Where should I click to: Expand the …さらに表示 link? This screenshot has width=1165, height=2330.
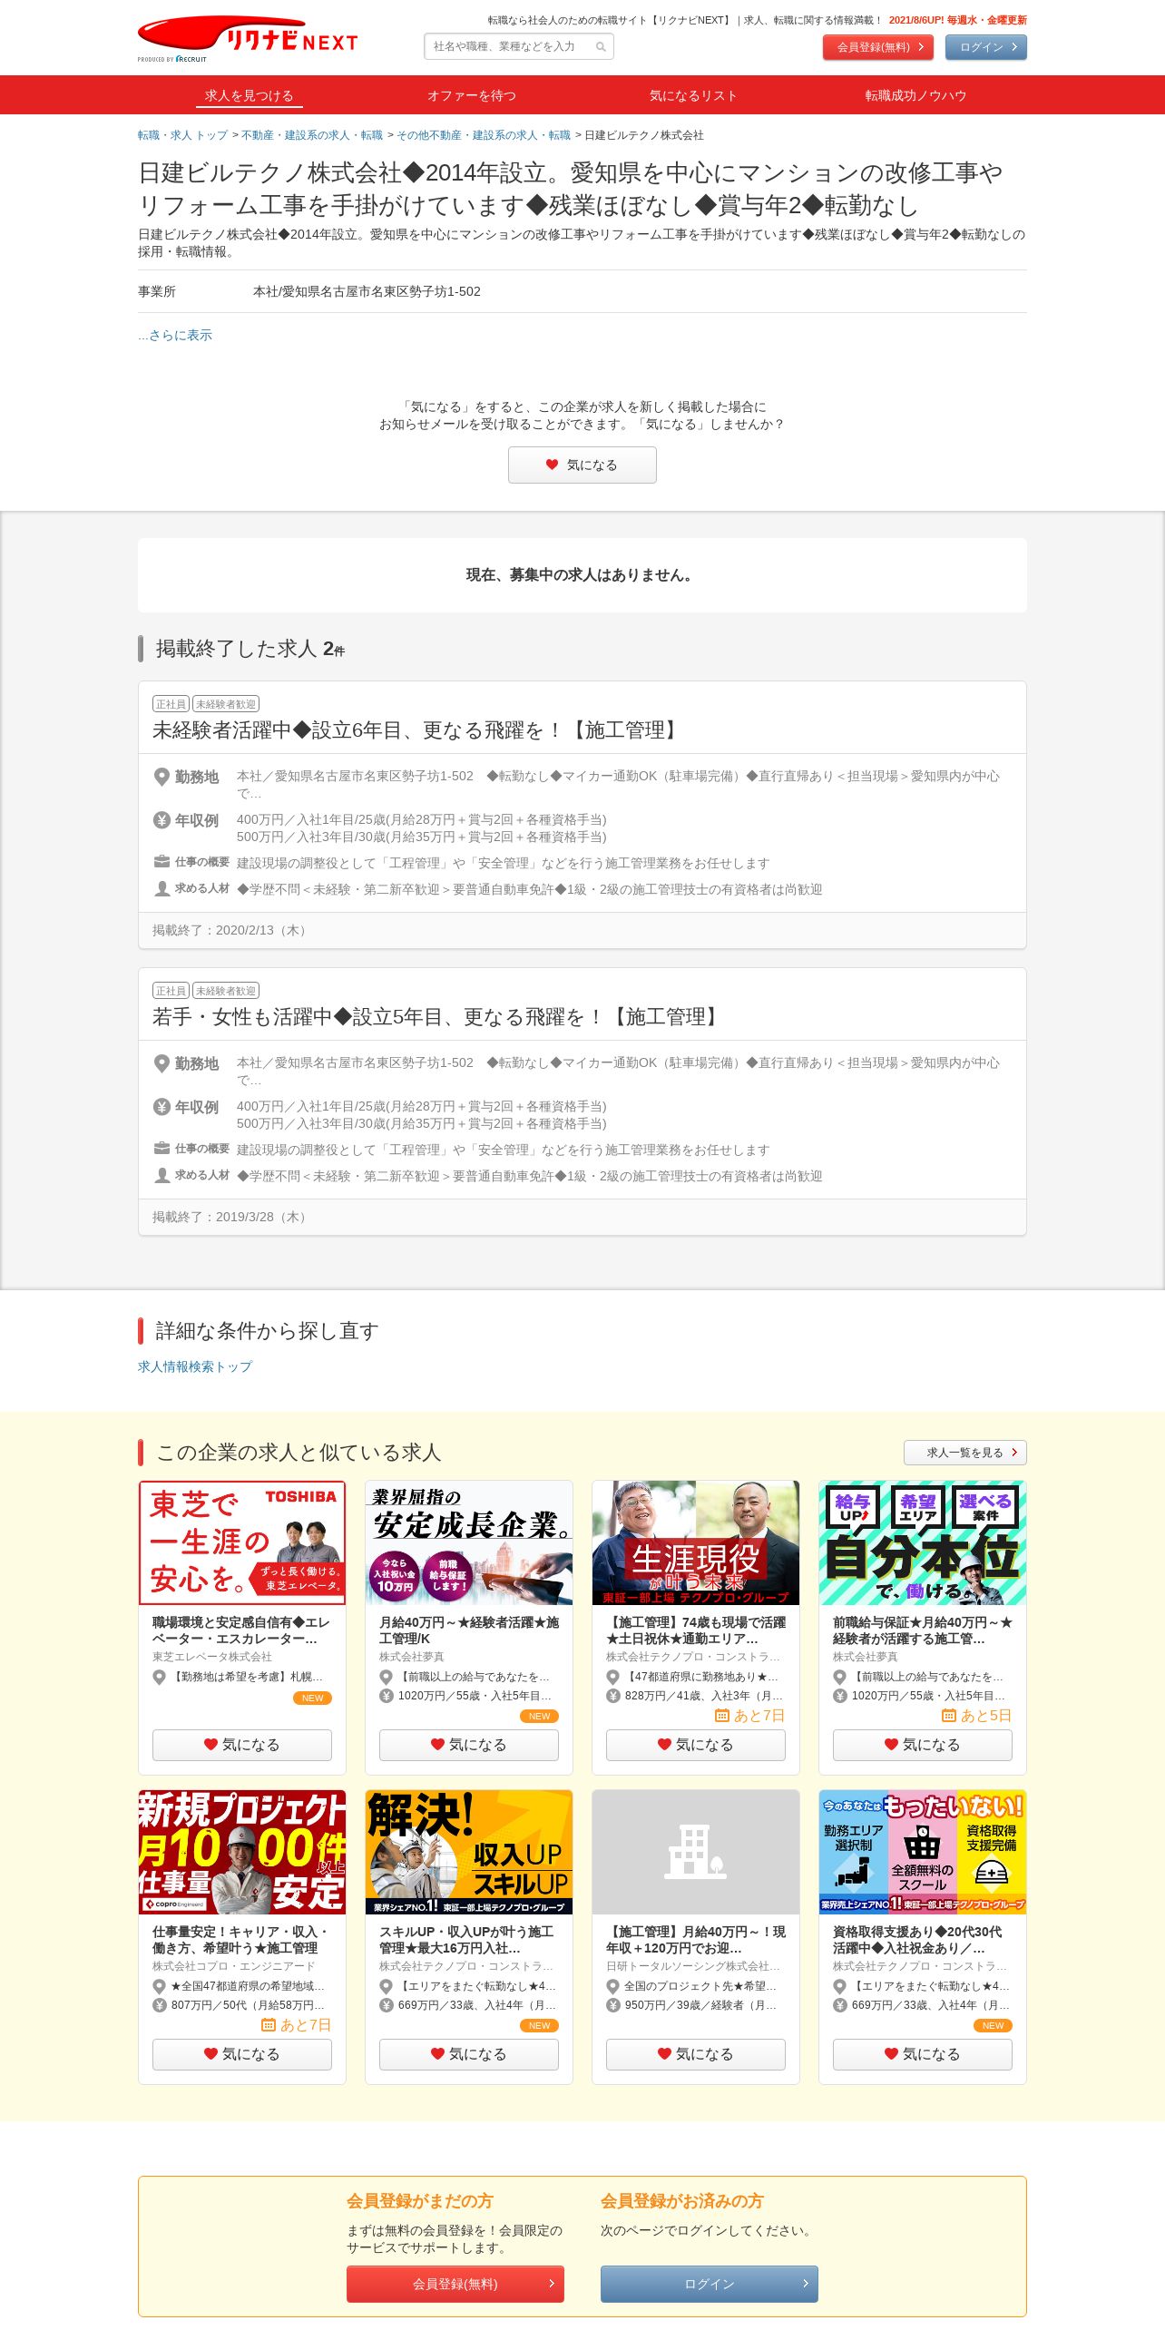pos(175,335)
